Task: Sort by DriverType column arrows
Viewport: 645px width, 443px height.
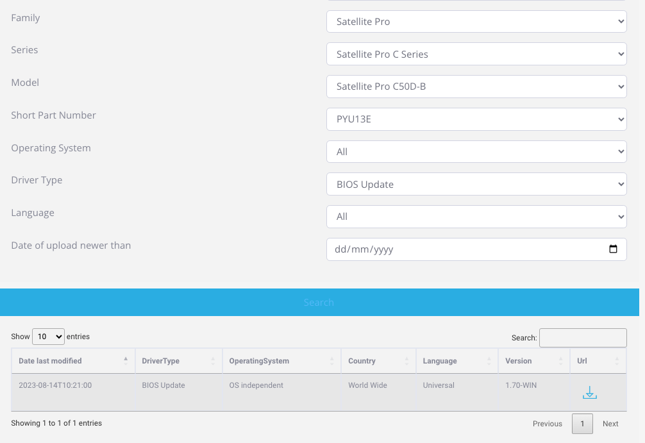Action: [x=213, y=361]
